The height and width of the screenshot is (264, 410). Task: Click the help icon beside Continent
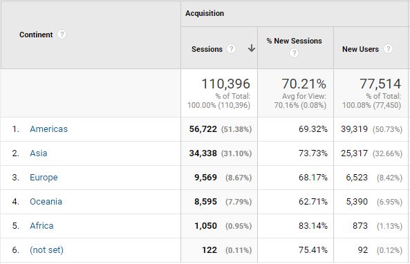click(x=62, y=35)
